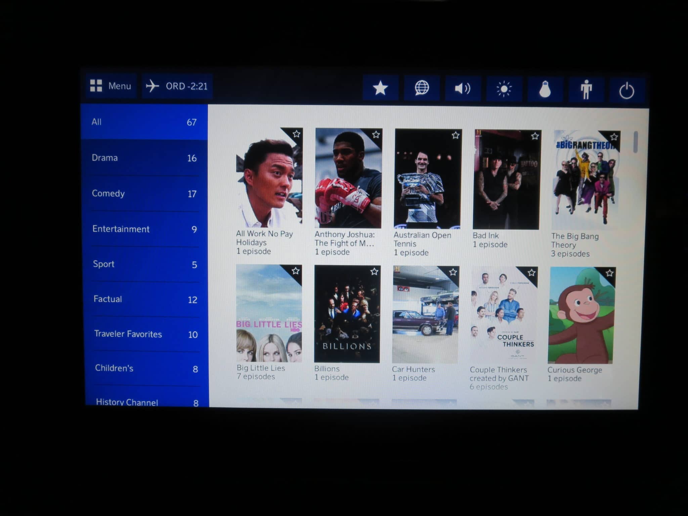Open Big Little Lies poster
Image resolution: width=688 pixels, height=516 pixels.
point(269,313)
